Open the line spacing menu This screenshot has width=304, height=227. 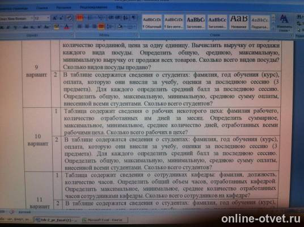click(x=110, y=26)
